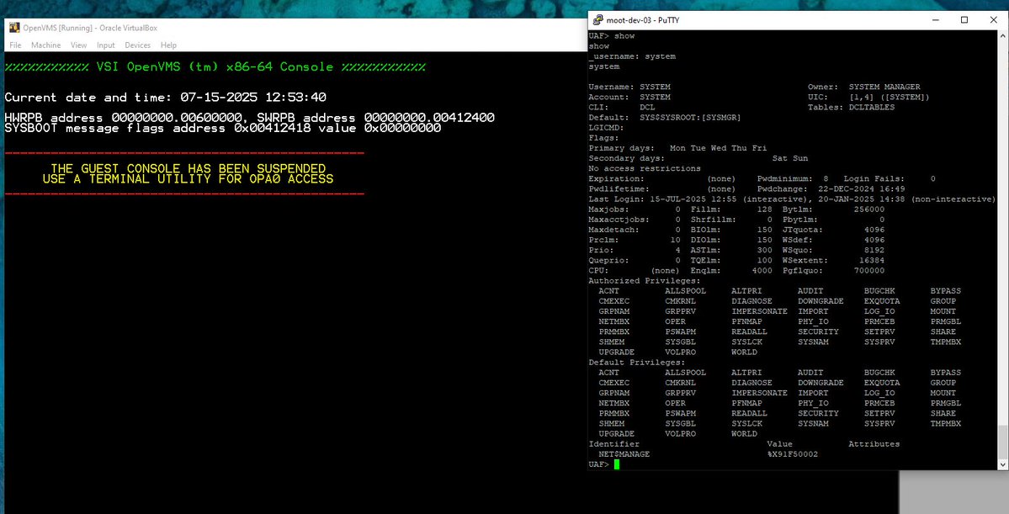Screen dimensions: 1009x514
Task: Open the File menu in VirtualBox
Action: tap(15, 45)
